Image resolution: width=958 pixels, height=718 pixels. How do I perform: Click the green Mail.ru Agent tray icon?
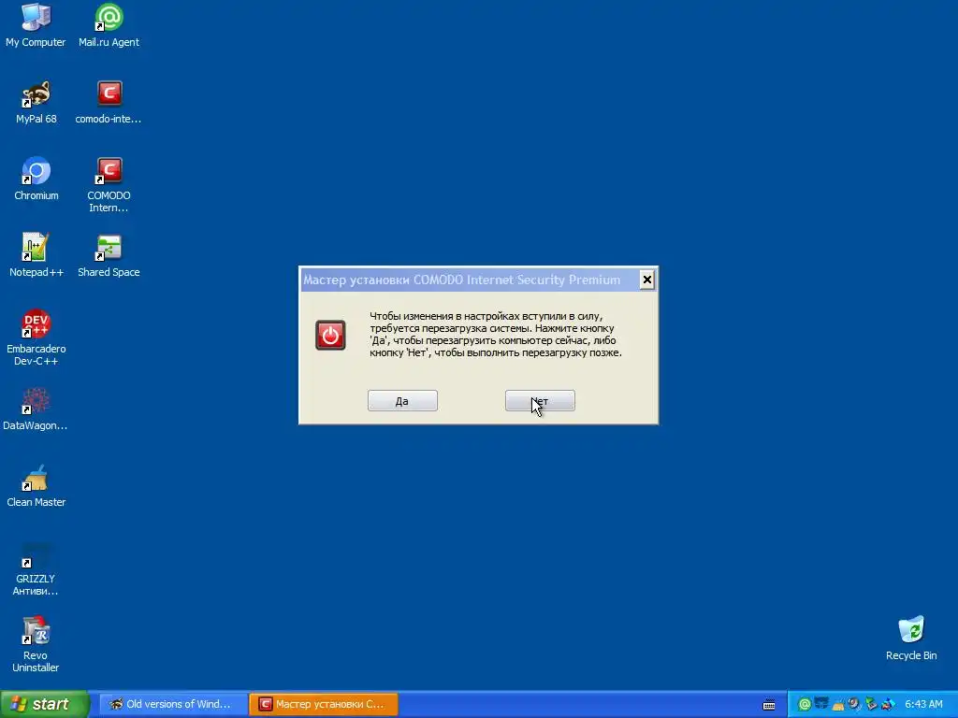(805, 705)
